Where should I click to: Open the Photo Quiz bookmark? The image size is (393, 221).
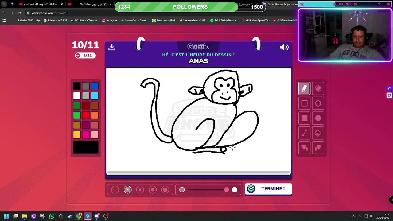click(134, 21)
